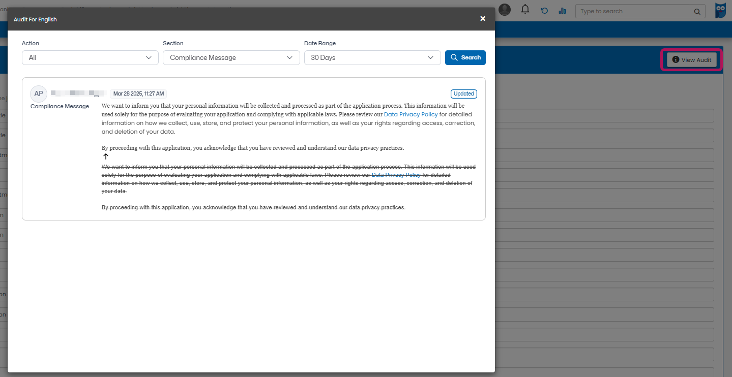
Task: Open the Action dropdown set to All
Action: [90, 58]
